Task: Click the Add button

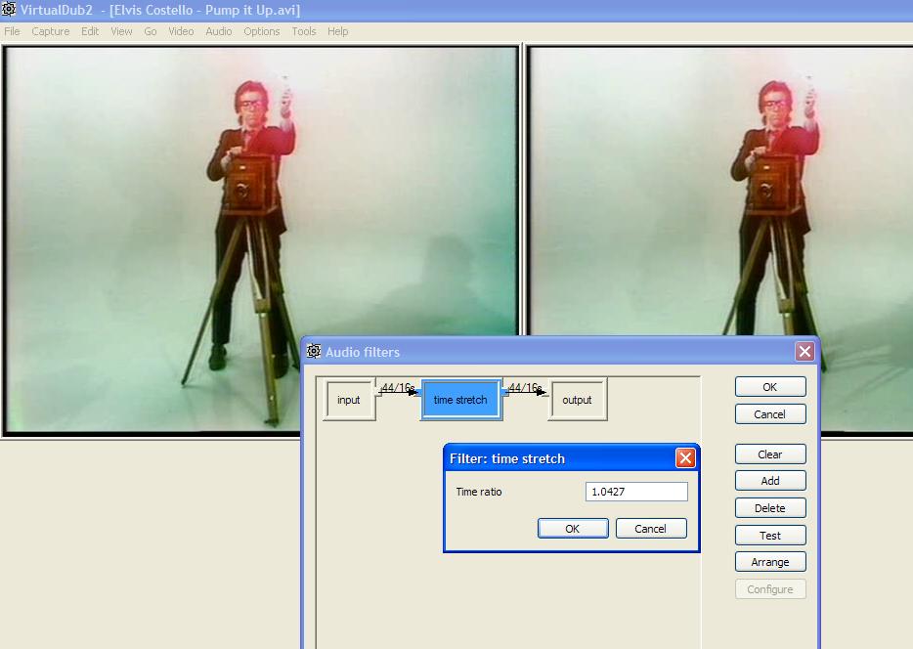Action: tap(770, 481)
